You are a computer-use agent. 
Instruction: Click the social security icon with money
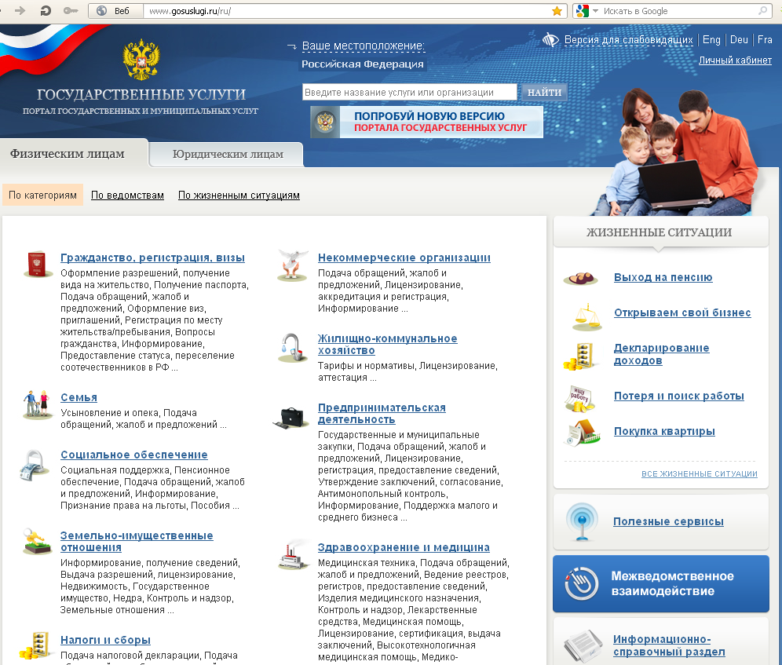[35, 466]
